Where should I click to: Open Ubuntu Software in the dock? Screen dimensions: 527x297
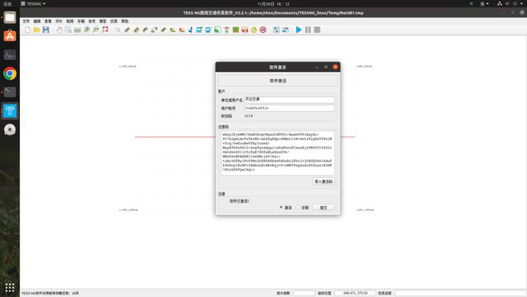[10, 36]
